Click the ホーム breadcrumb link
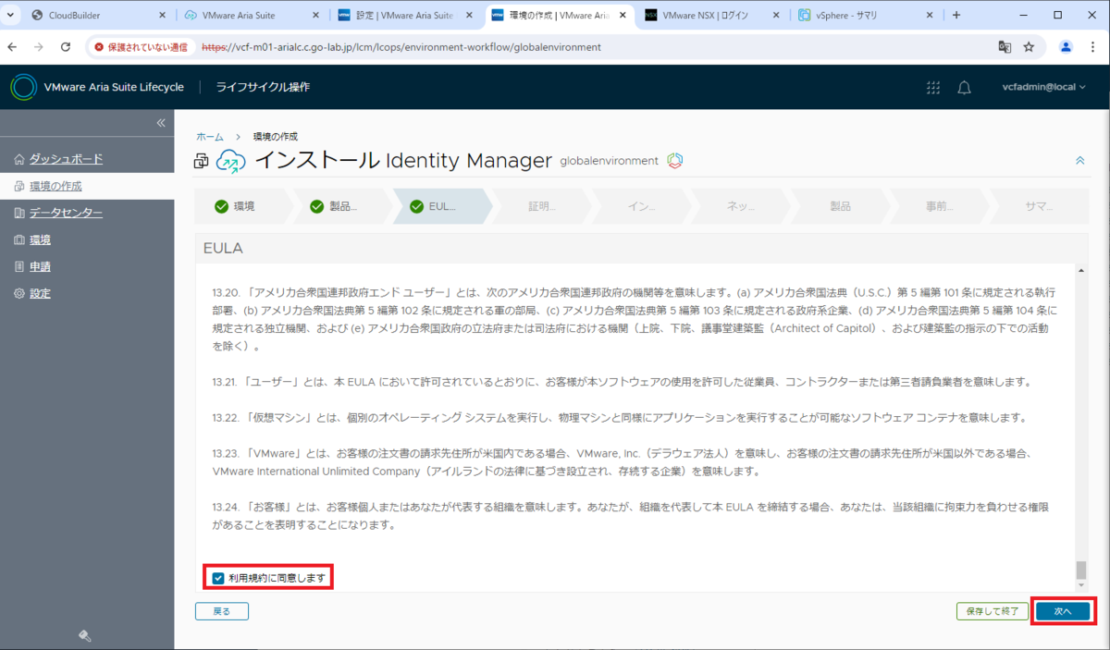This screenshot has height=650, width=1110. tap(210, 137)
